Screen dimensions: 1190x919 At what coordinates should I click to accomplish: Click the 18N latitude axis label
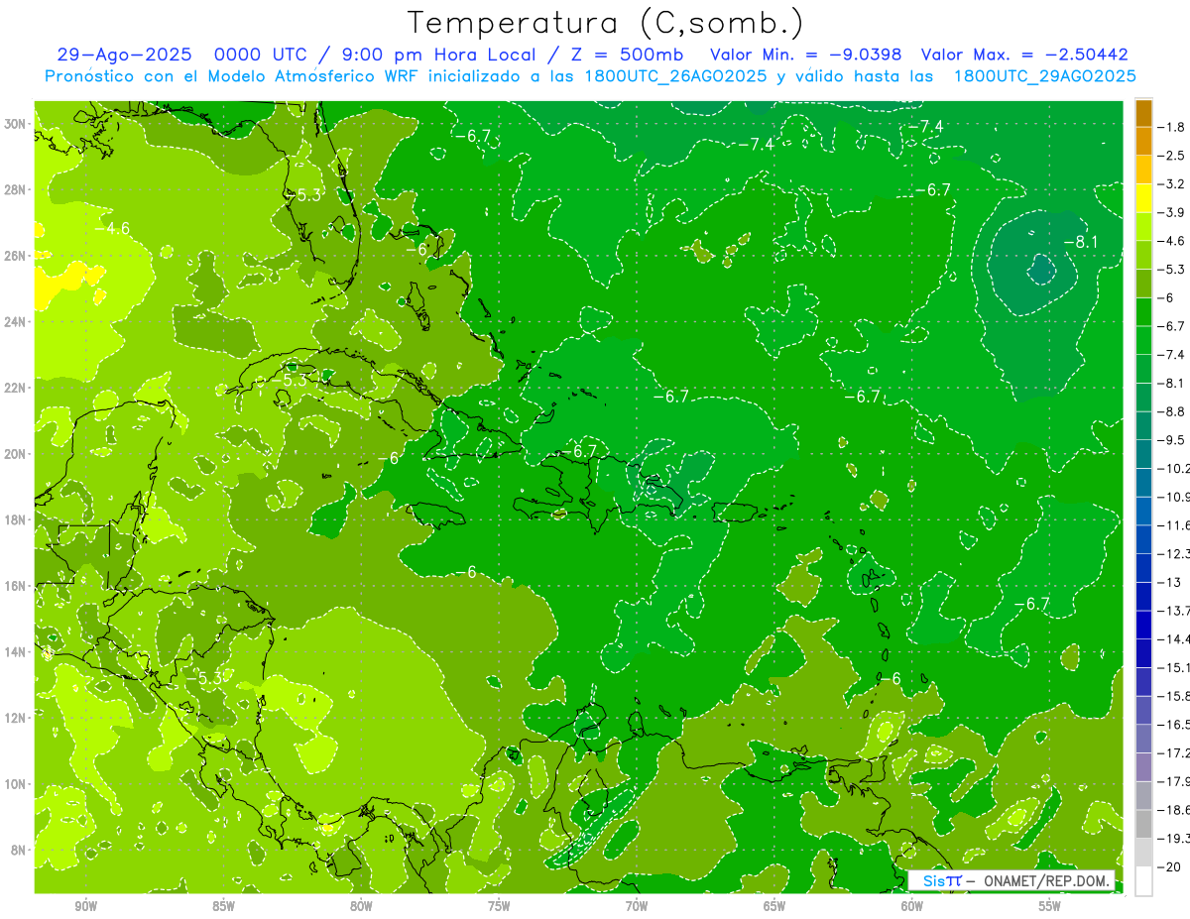(17, 519)
